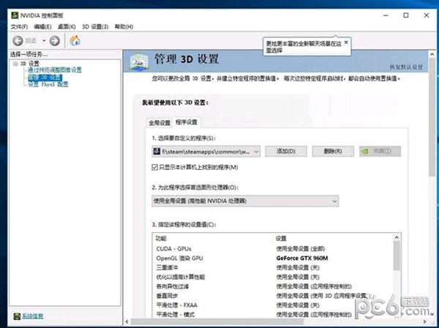Image resolution: width=439 pixels, height=328 pixels.
Task: Select the 各向异性过滤 setting row
Action: coord(273,286)
